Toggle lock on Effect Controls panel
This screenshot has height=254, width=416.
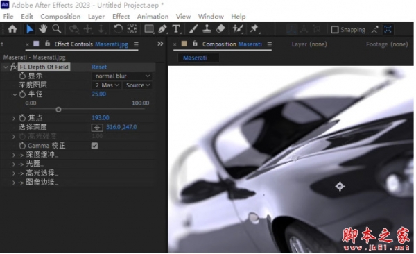coord(47,44)
